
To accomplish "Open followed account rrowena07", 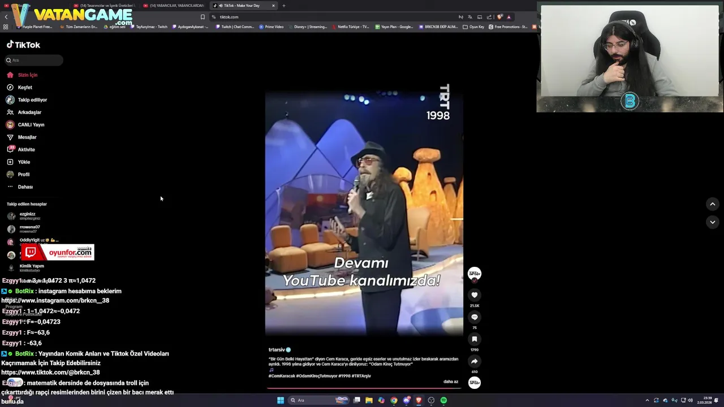I will point(23,229).
